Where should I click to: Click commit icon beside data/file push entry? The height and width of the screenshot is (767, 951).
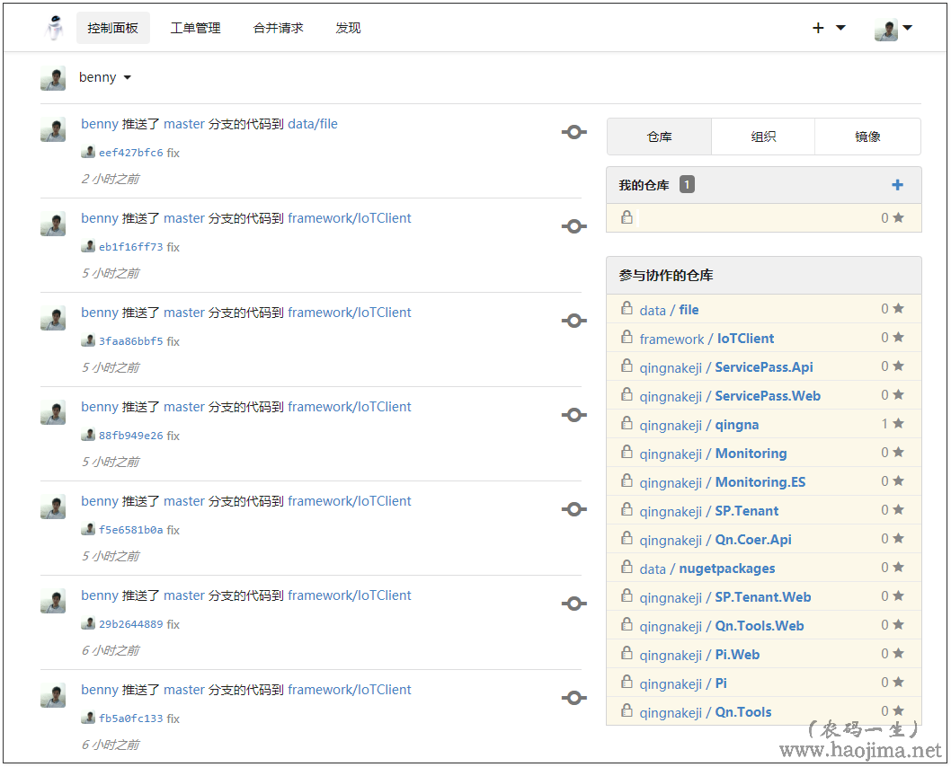click(x=573, y=132)
